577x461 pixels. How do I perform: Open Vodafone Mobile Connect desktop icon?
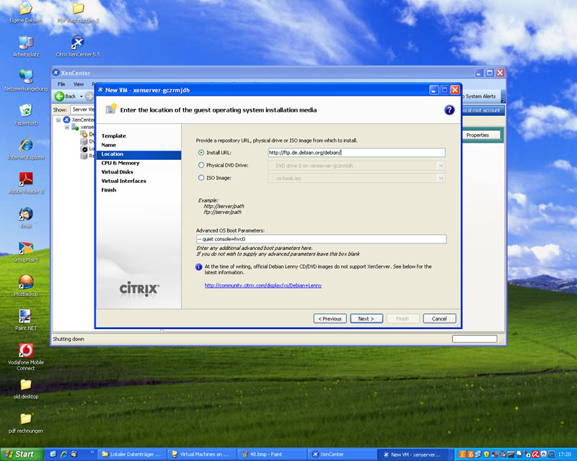point(26,357)
